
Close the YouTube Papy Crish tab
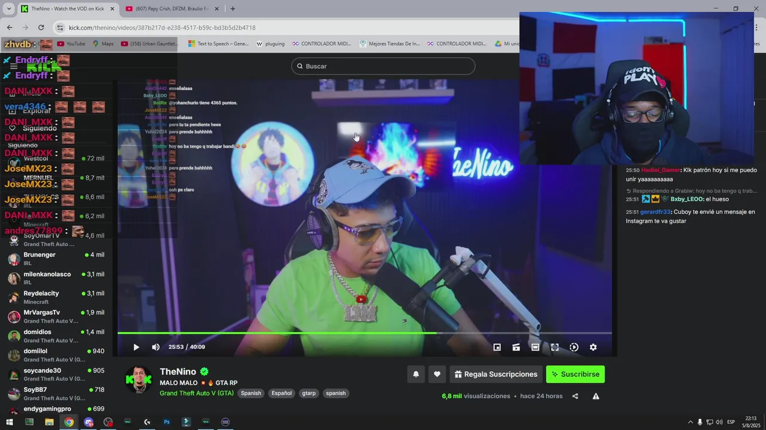click(x=217, y=9)
